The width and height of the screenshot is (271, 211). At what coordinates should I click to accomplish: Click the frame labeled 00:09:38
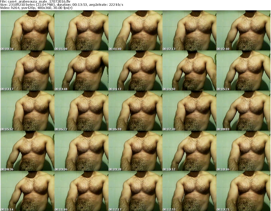pyautogui.click(x=135, y=151)
